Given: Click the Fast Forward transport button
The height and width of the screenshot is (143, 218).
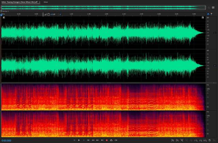Looking at the screenshot, I should point(97,140).
